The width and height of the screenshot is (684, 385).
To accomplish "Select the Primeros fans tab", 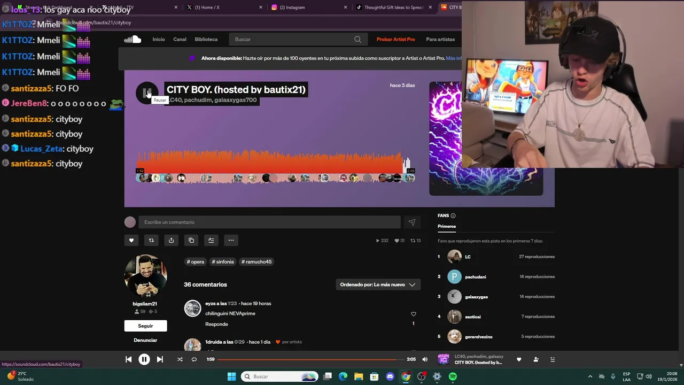I will (x=447, y=226).
